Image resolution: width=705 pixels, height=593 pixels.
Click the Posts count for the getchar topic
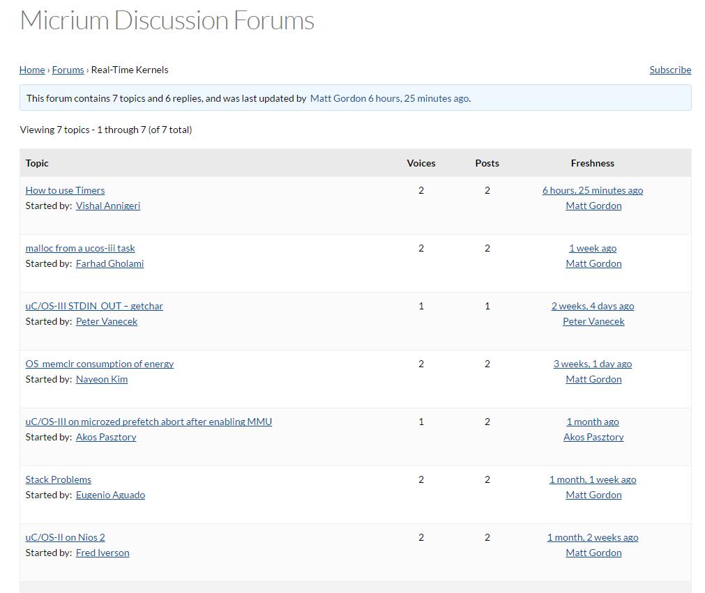487,306
